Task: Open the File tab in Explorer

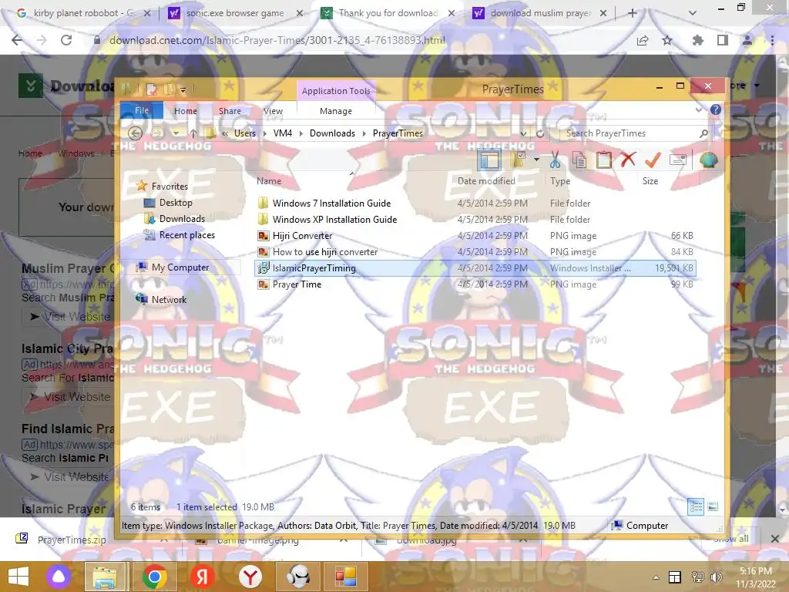Action: point(142,110)
